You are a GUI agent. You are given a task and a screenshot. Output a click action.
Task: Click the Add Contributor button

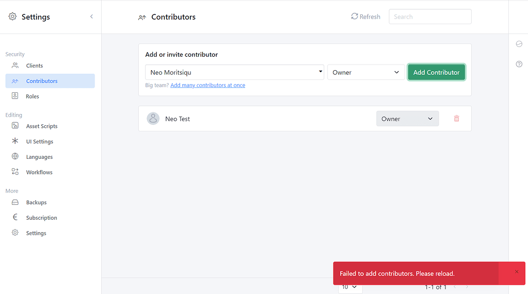click(437, 72)
